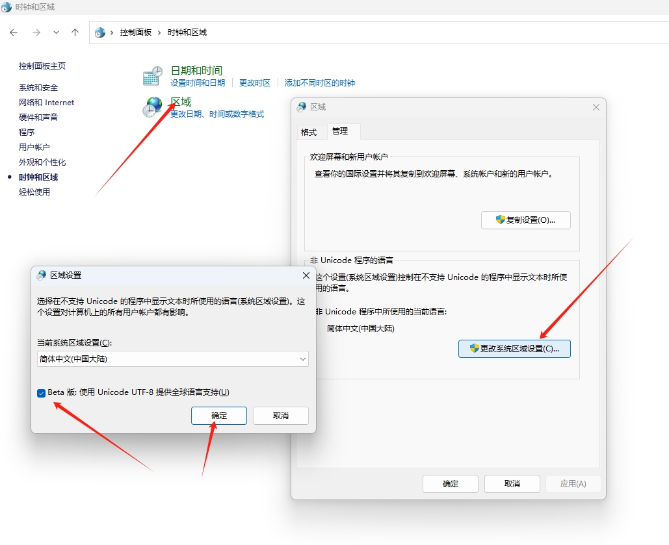Image resolution: width=669 pixels, height=545 pixels.
Task: Open 控制面板主页 in sidebar
Action: coord(42,66)
